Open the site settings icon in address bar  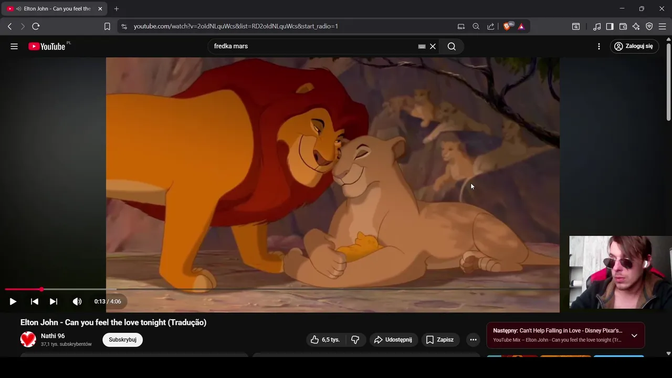click(123, 26)
